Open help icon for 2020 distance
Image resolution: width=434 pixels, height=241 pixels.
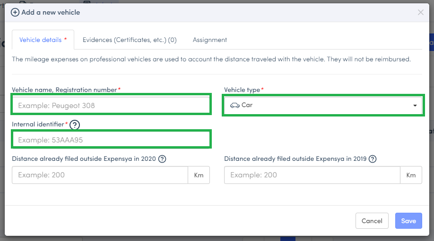tap(162, 159)
